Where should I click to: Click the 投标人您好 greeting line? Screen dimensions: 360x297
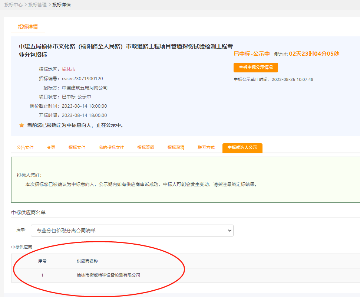pos(29,175)
